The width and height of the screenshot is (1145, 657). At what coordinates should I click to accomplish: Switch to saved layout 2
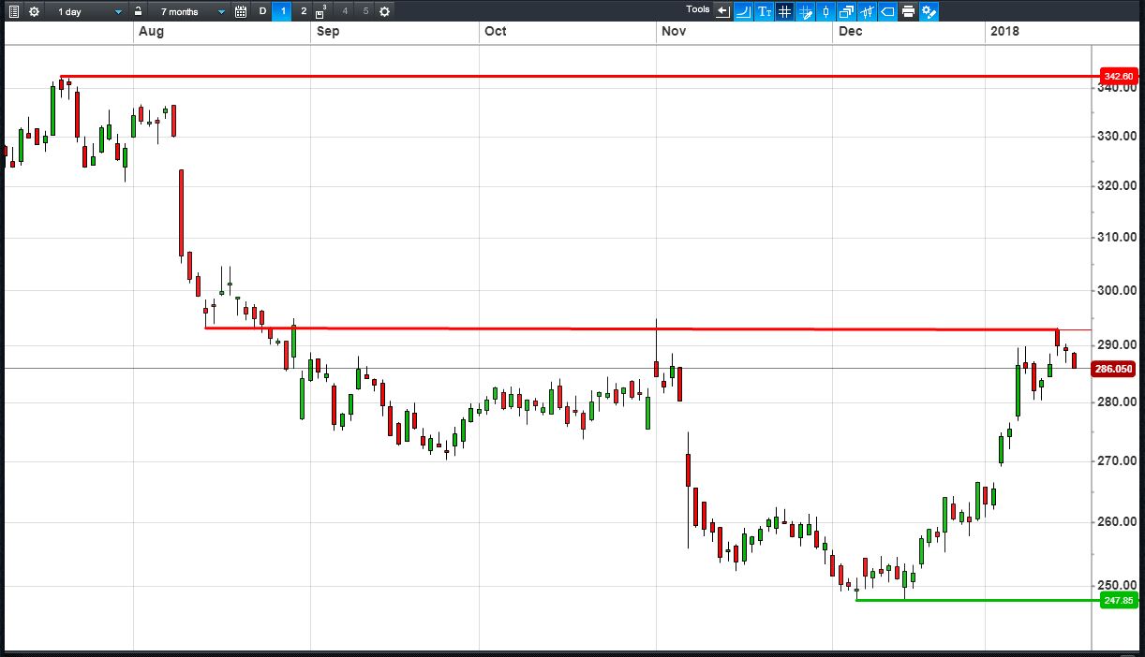[x=304, y=11]
